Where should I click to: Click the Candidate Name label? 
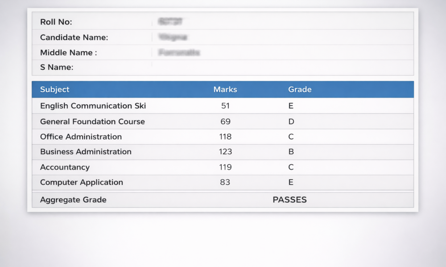coord(74,37)
